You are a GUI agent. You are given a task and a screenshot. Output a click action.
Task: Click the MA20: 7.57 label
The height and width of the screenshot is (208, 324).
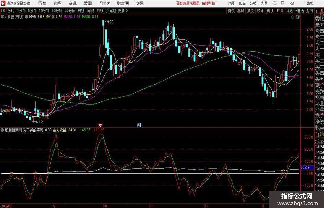click(72, 17)
